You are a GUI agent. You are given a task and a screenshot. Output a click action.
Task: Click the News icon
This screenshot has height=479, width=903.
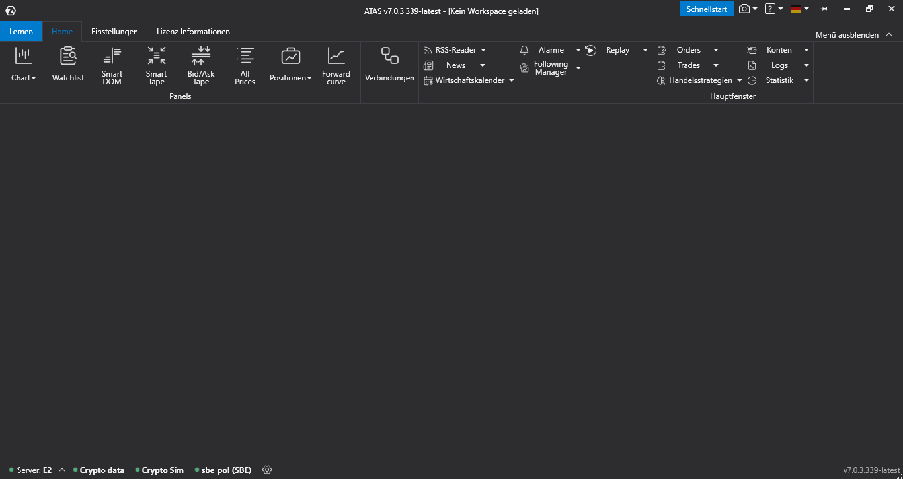[428, 65]
